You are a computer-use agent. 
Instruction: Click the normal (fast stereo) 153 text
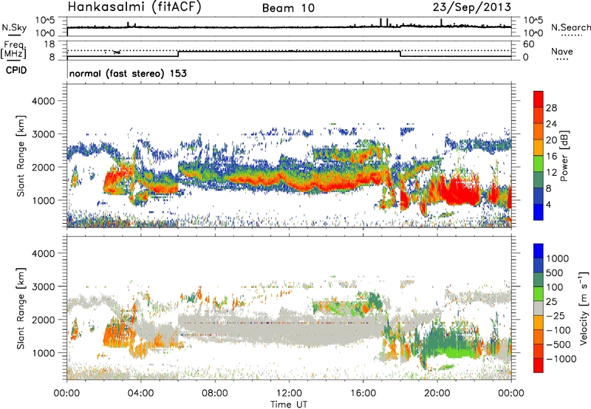pyautogui.click(x=128, y=73)
